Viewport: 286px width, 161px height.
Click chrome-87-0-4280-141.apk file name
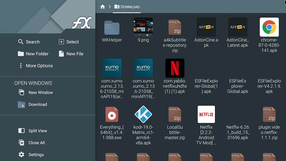click(269, 45)
